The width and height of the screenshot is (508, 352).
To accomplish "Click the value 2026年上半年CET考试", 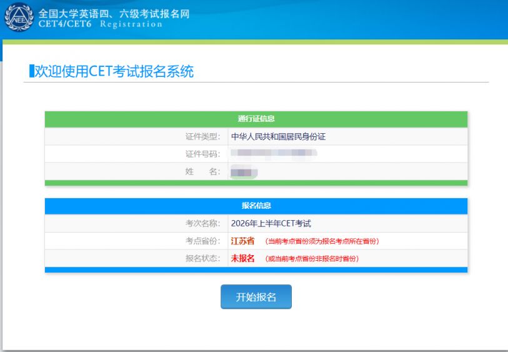I will point(271,223).
